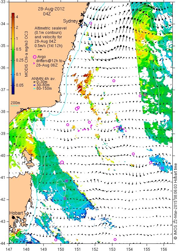Click the Hobart city label
Screen dimensions: 179x251
coord(16,213)
